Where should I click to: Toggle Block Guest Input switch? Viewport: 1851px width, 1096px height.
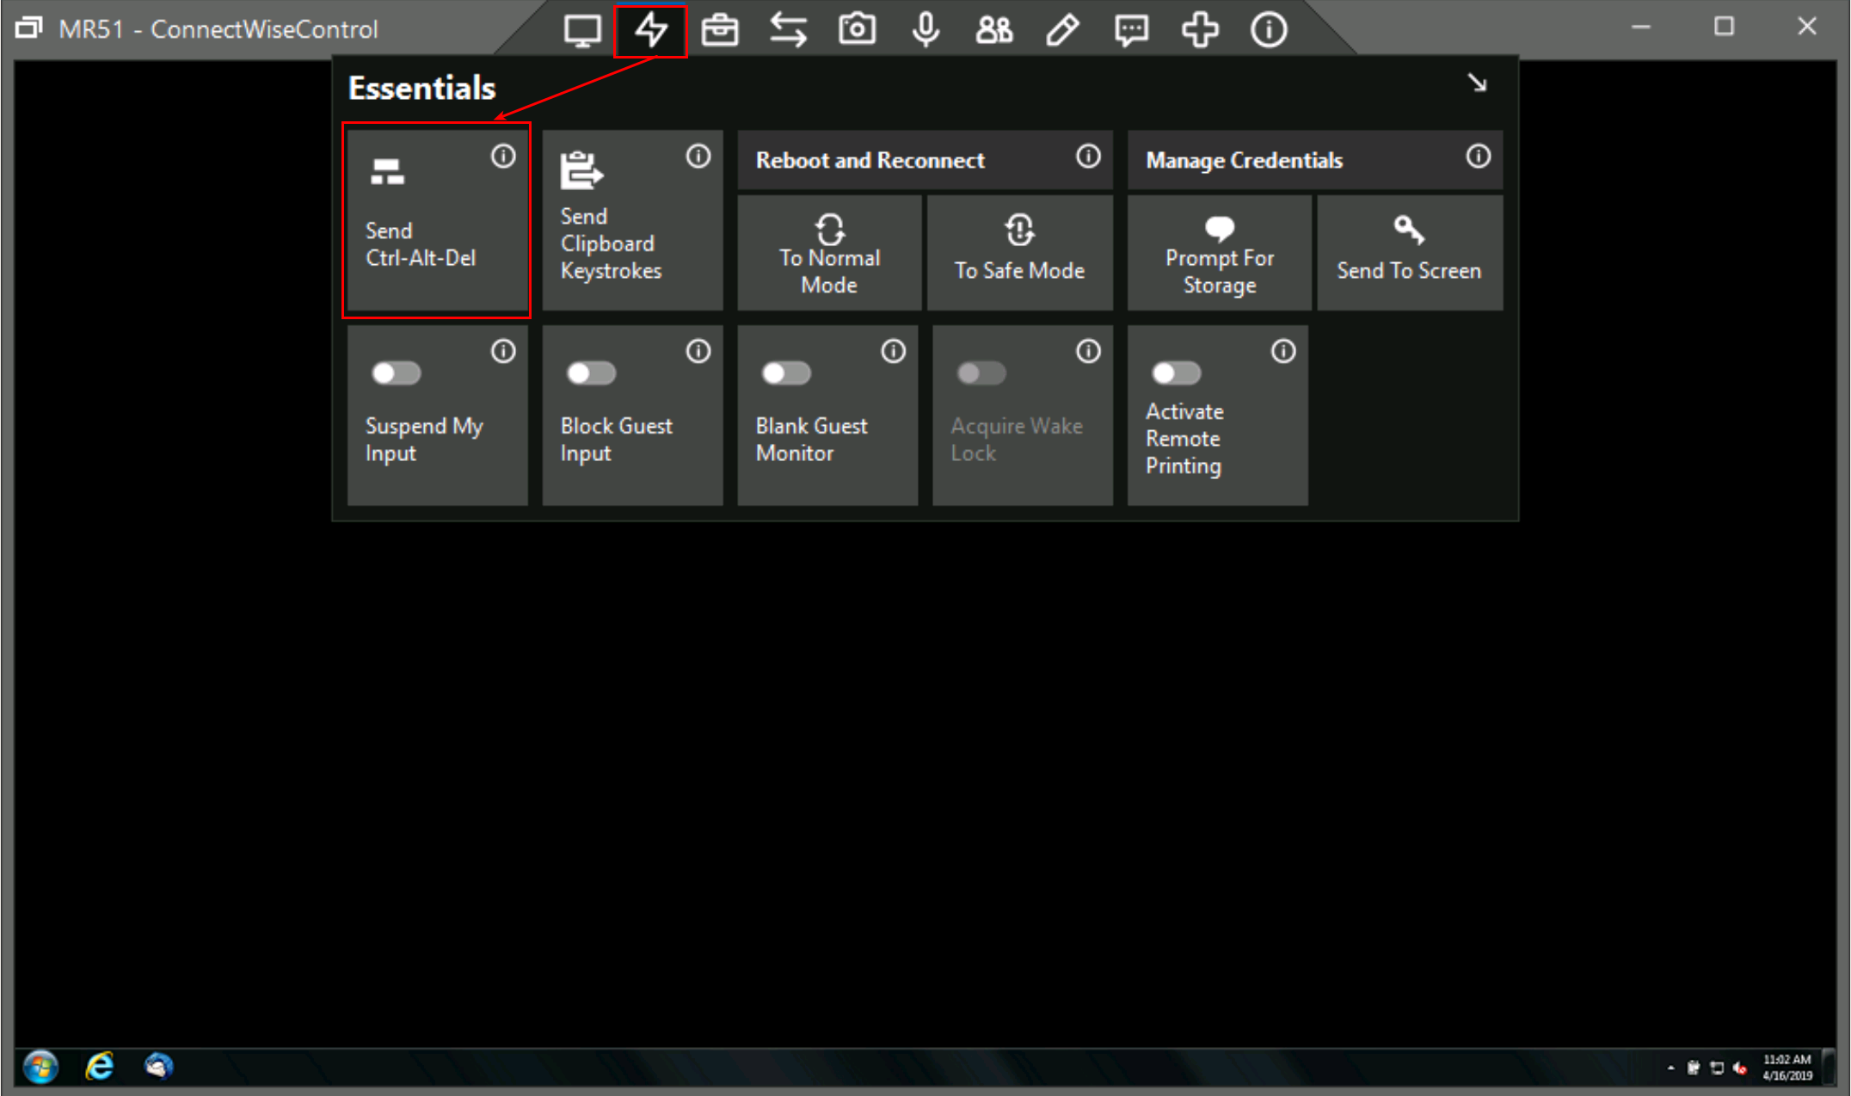(591, 373)
